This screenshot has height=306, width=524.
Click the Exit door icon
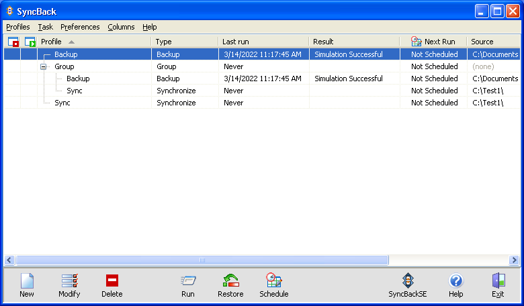[498, 280]
